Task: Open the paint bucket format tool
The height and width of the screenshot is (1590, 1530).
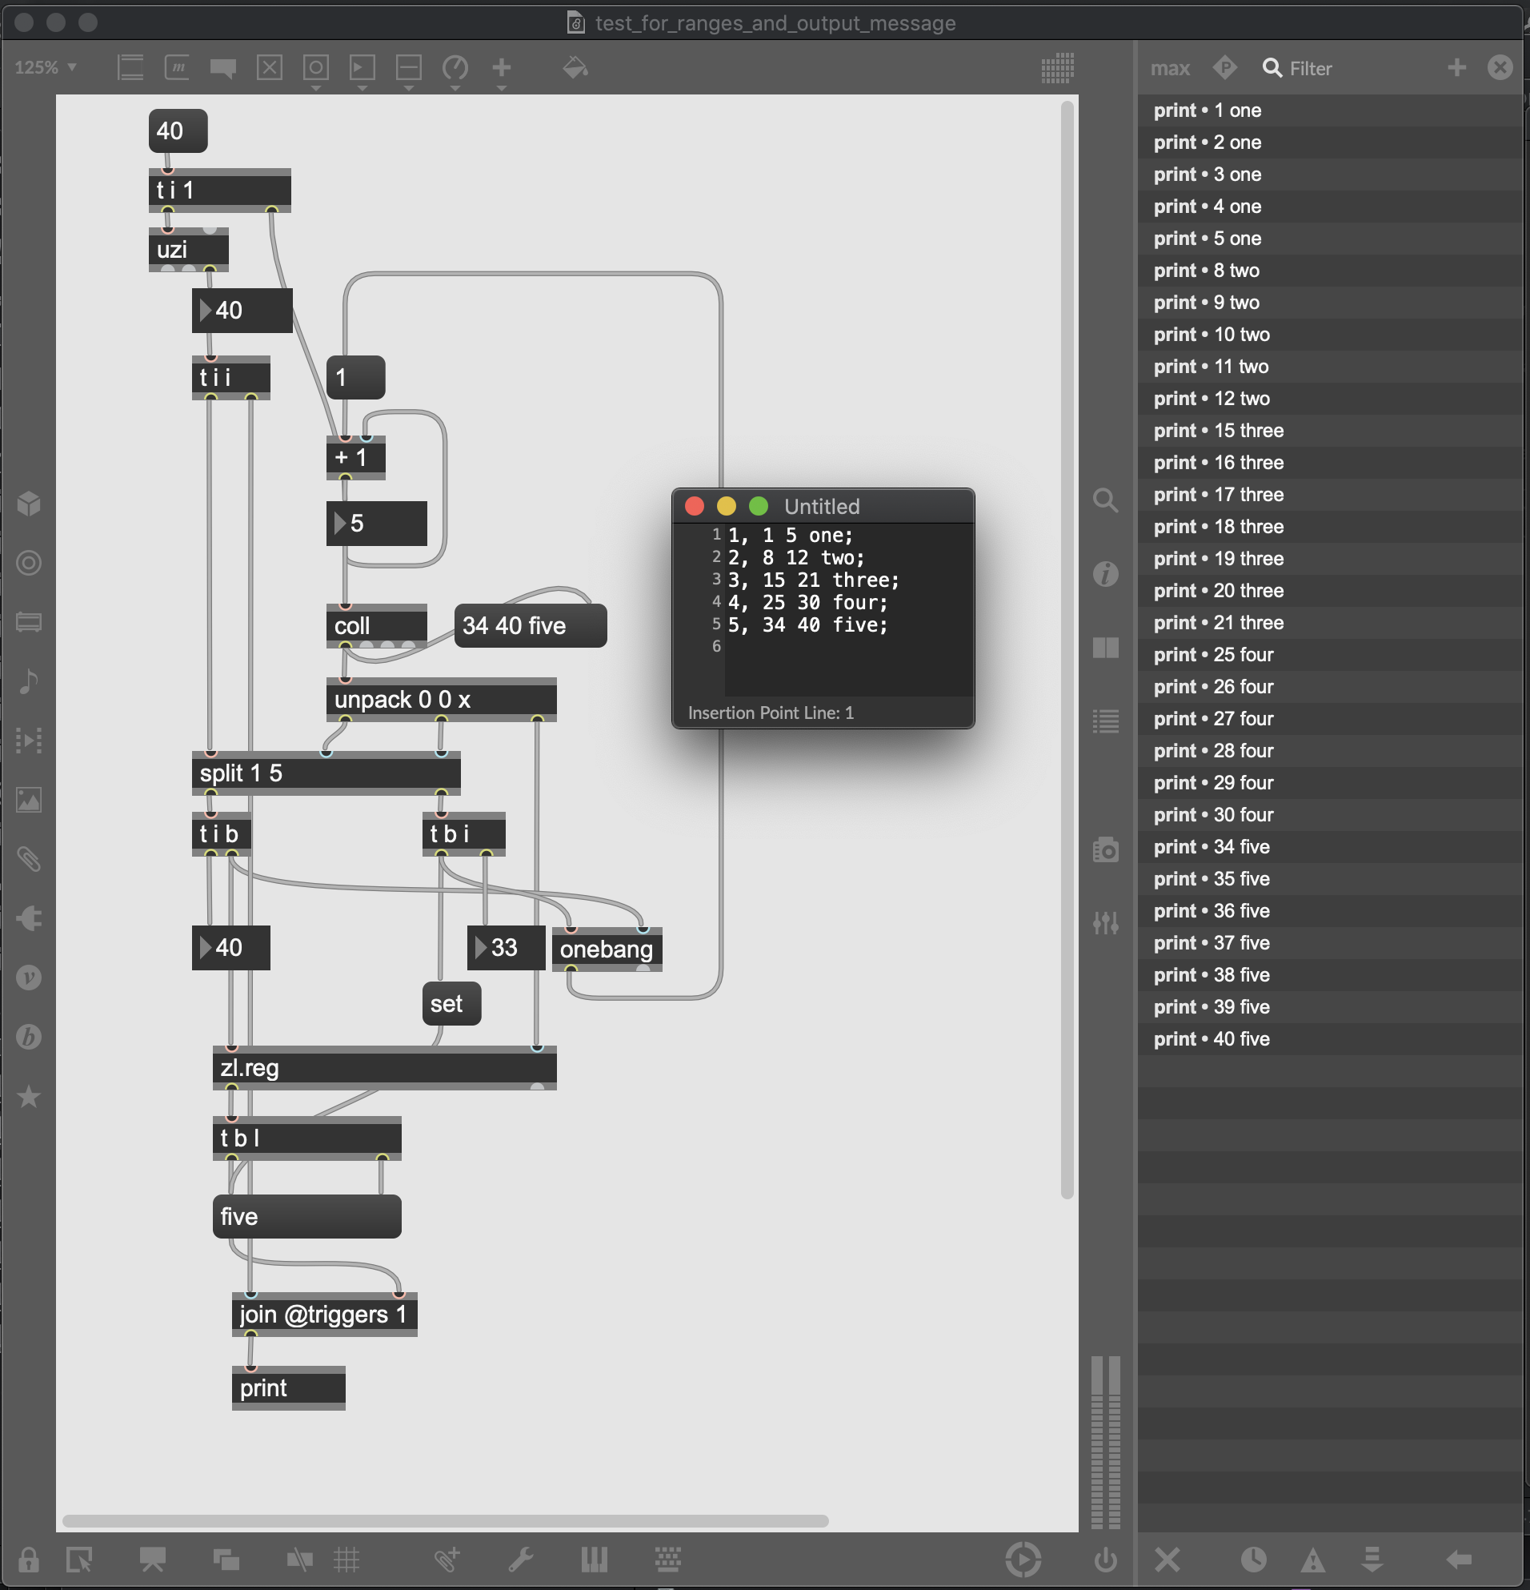Action: tap(575, 67)
